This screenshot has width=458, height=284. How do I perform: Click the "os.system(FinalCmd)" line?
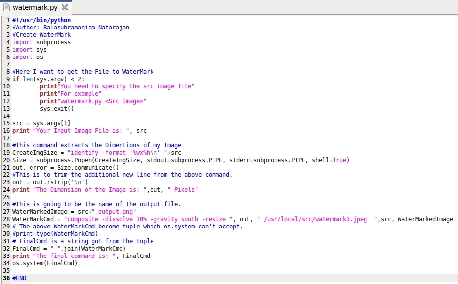coord(44,263)
